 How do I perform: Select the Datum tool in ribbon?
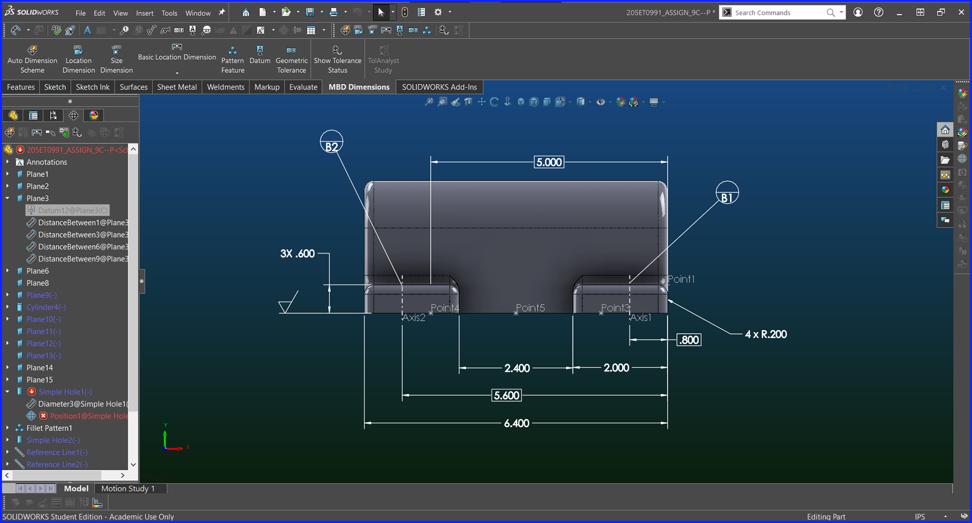click(x=260, y=55)
